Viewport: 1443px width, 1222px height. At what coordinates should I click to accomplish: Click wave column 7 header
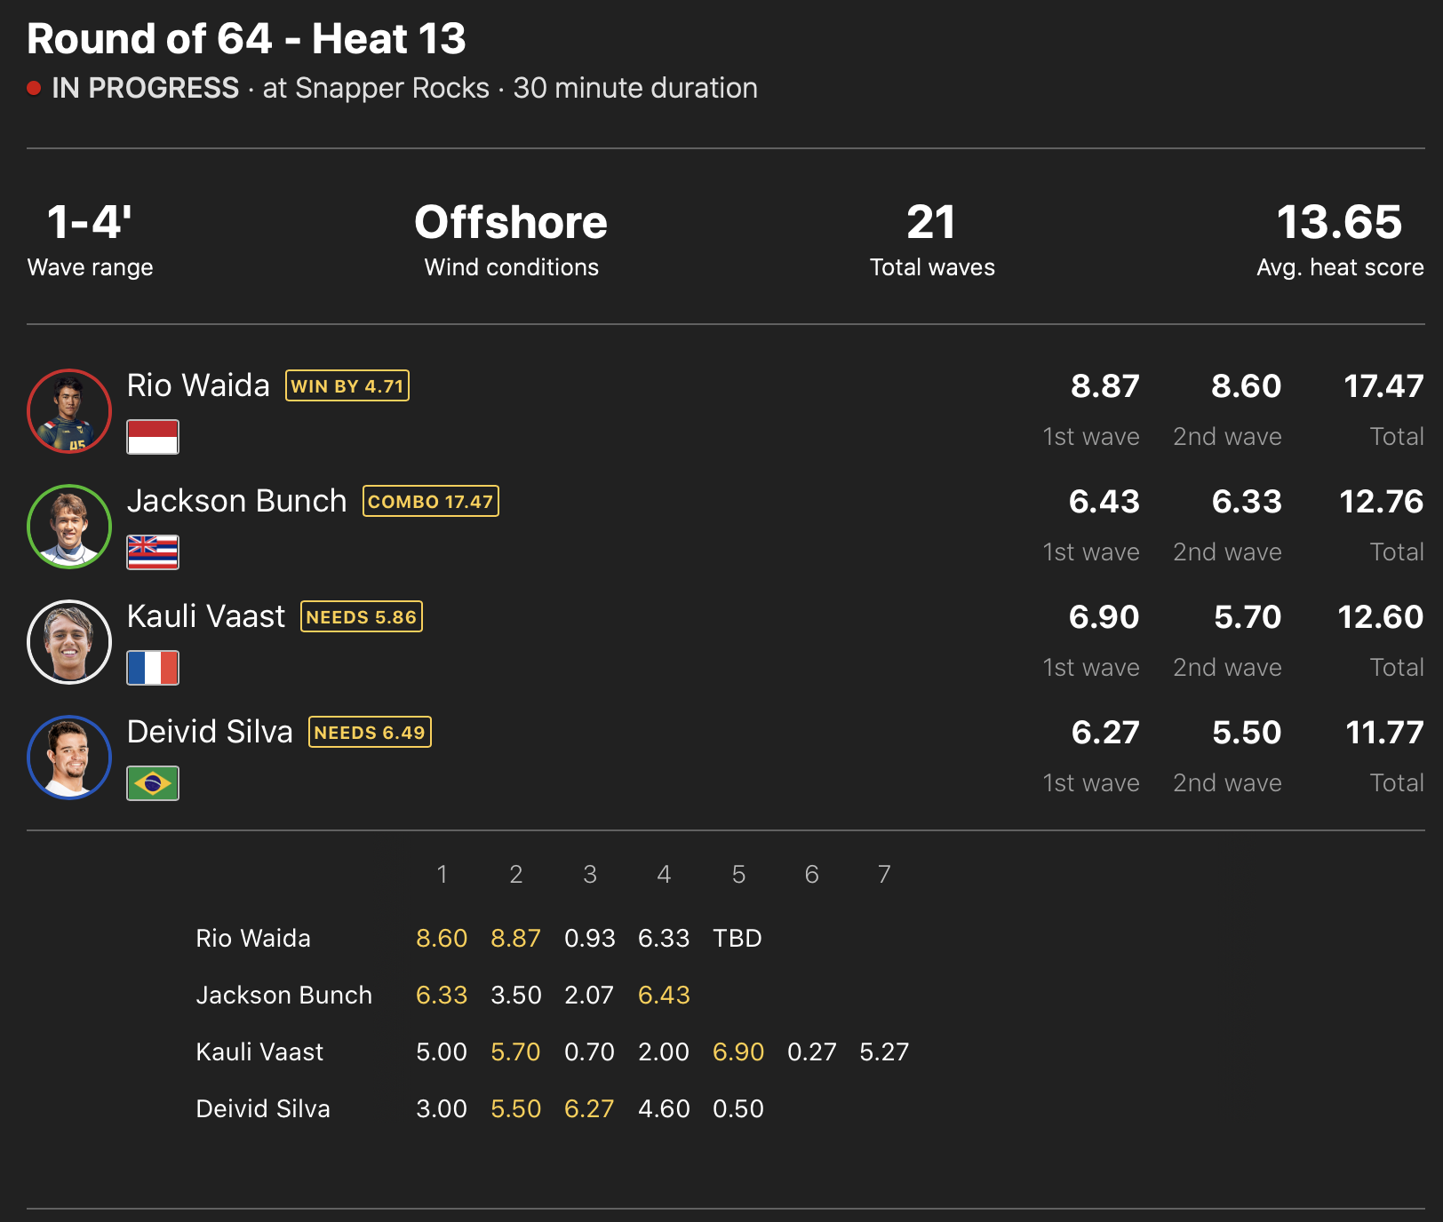coord(883,875)
